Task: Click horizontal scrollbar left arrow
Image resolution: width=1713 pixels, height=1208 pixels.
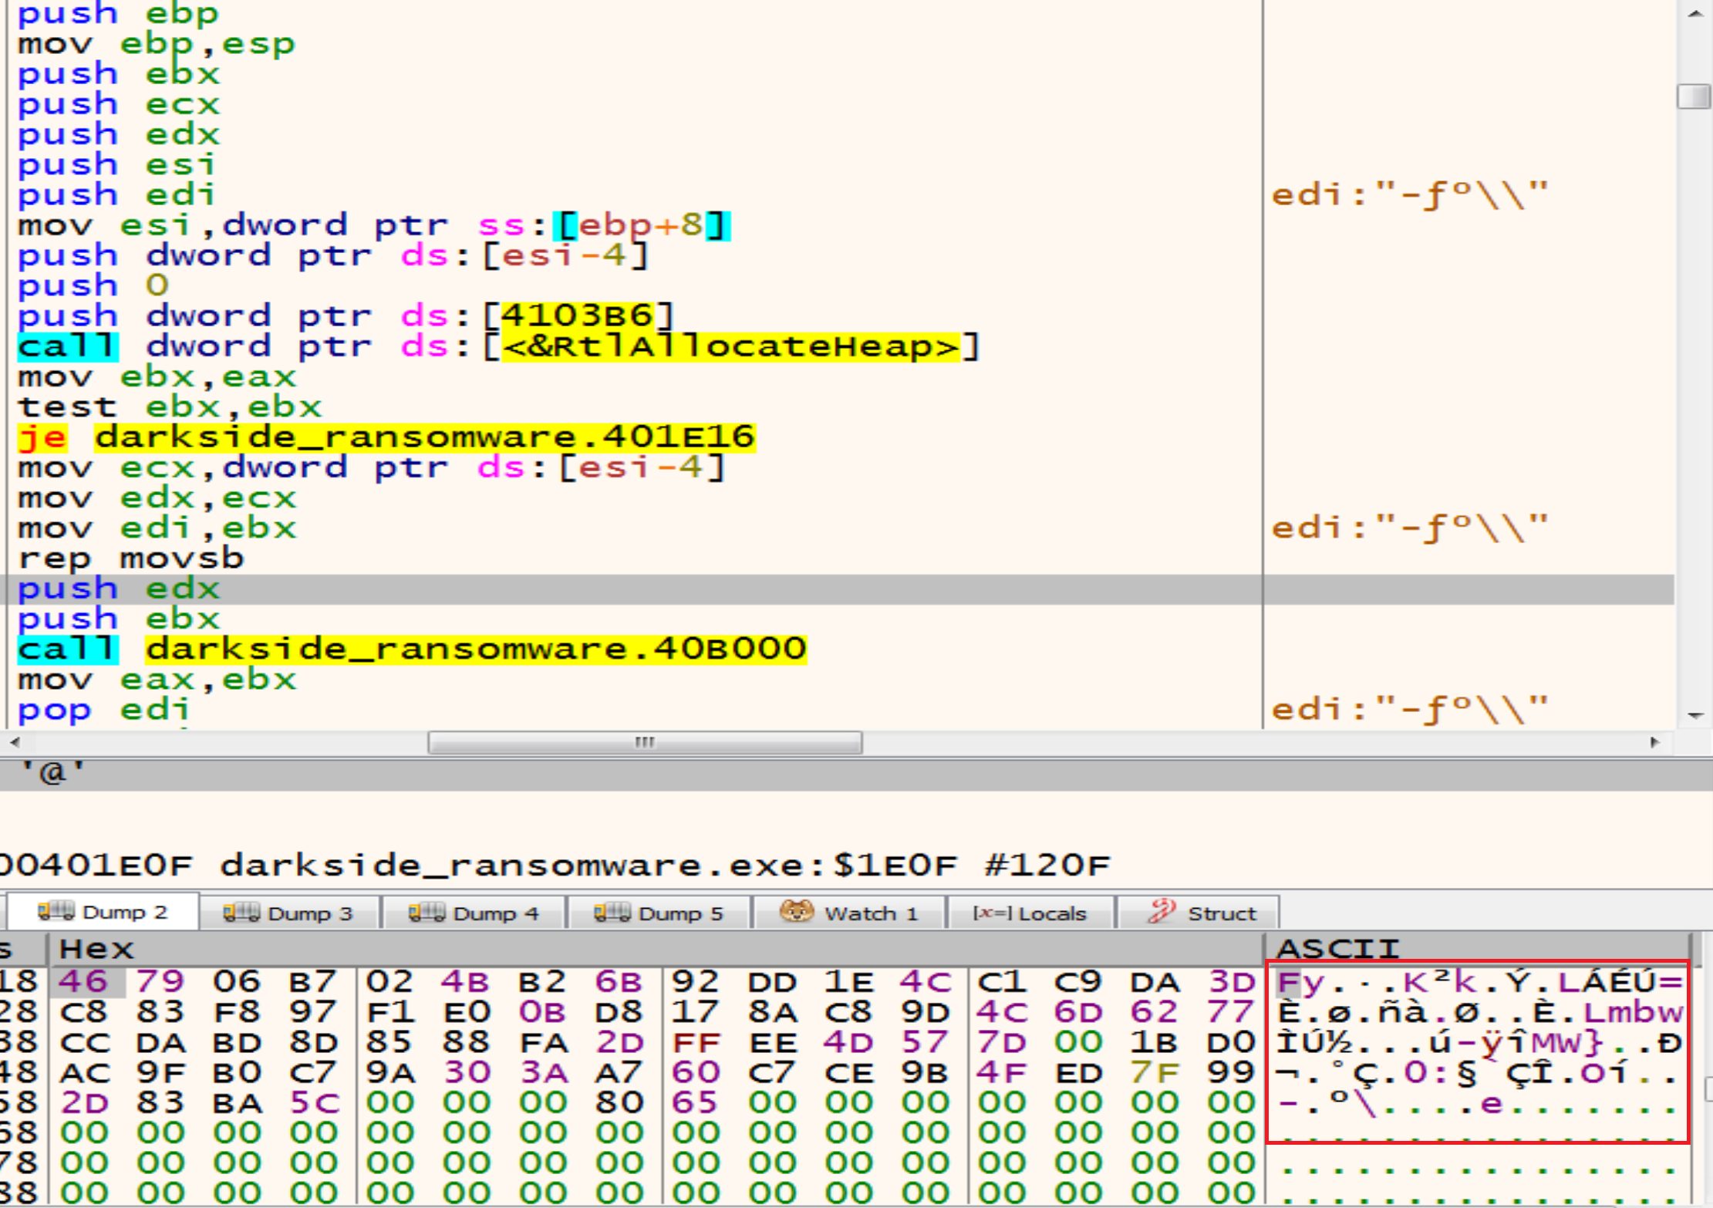Action: tap(14, 742)
